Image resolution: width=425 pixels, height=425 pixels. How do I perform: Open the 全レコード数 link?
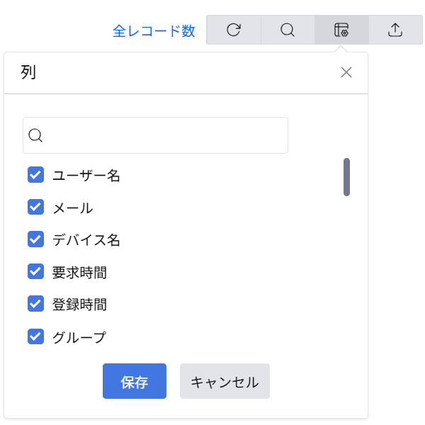click(154, 31)
